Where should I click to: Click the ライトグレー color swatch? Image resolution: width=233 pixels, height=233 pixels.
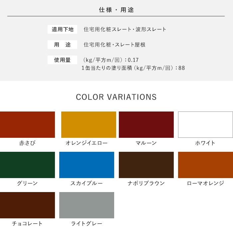[87, 205]
